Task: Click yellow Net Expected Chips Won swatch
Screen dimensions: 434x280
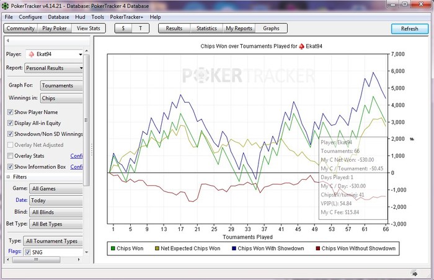Action: (157, 248)
